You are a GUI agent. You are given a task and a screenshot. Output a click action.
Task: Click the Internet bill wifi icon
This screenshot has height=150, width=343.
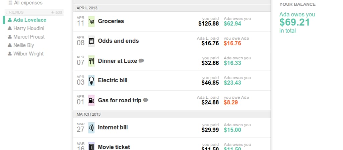pos(91,128)
